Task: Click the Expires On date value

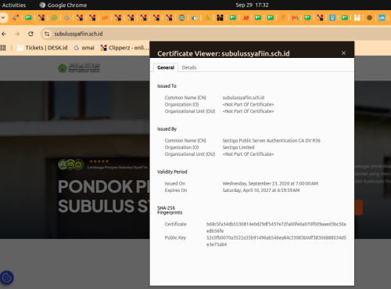Action: pos(261,190)
